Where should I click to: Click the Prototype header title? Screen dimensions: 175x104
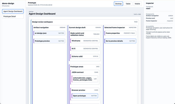(32, 3)
